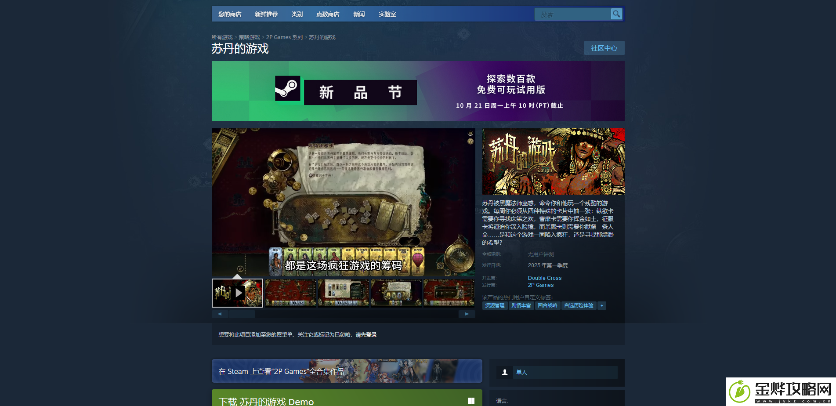This screenshot has width=836, height=406.
Task: Open publisher 2P Games link
Action: 540,285
